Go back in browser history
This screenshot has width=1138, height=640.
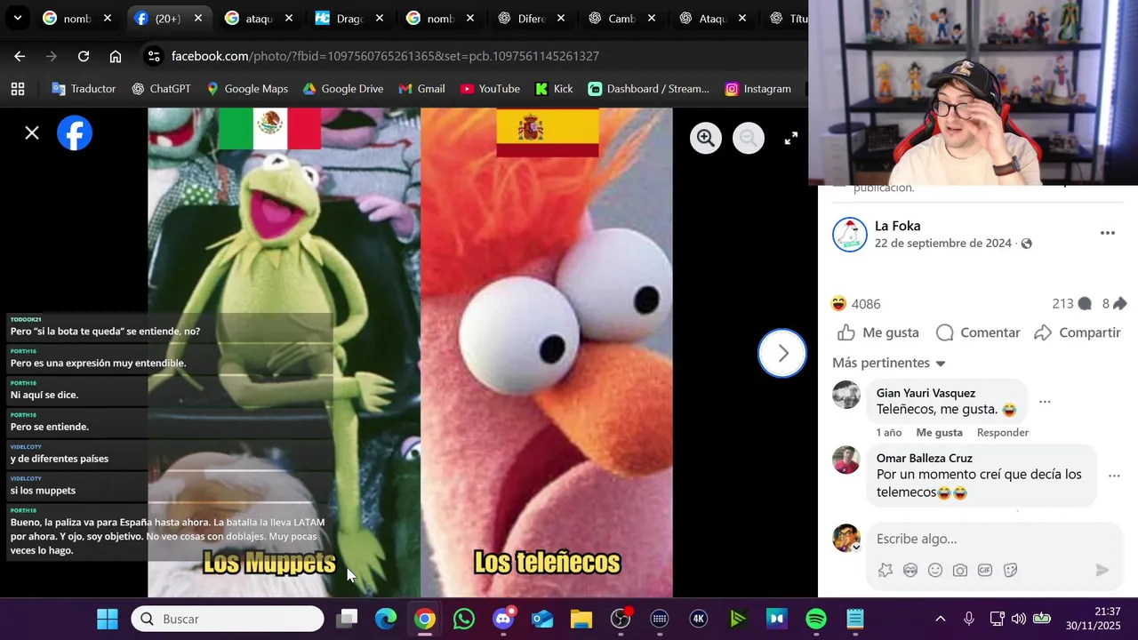point(20,56)
